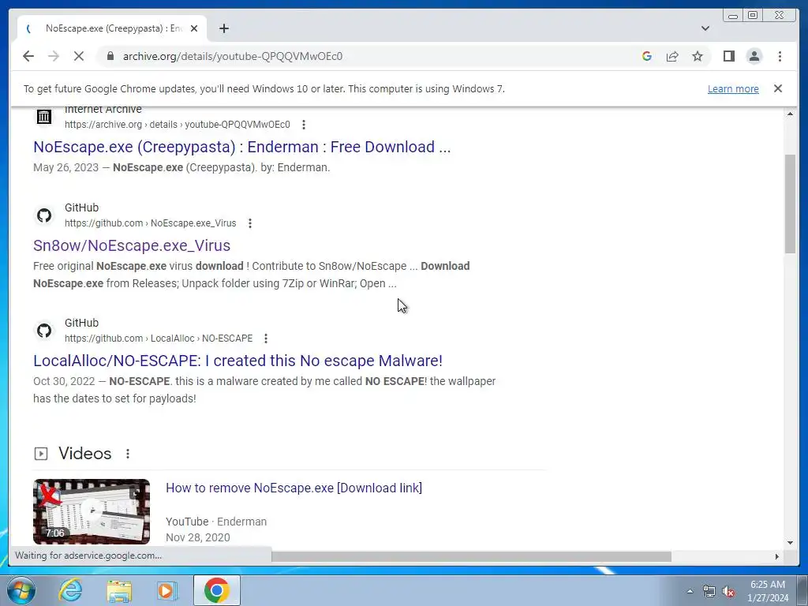This screenshot has height=606, width=808.
Task: Dismiss the Chrome update notification bar
Action: 777,88
